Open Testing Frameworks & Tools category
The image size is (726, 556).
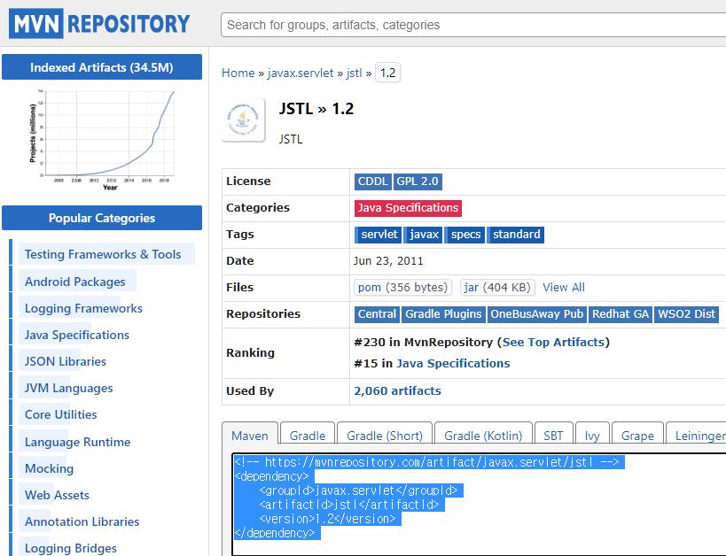(x=103, y=254)
